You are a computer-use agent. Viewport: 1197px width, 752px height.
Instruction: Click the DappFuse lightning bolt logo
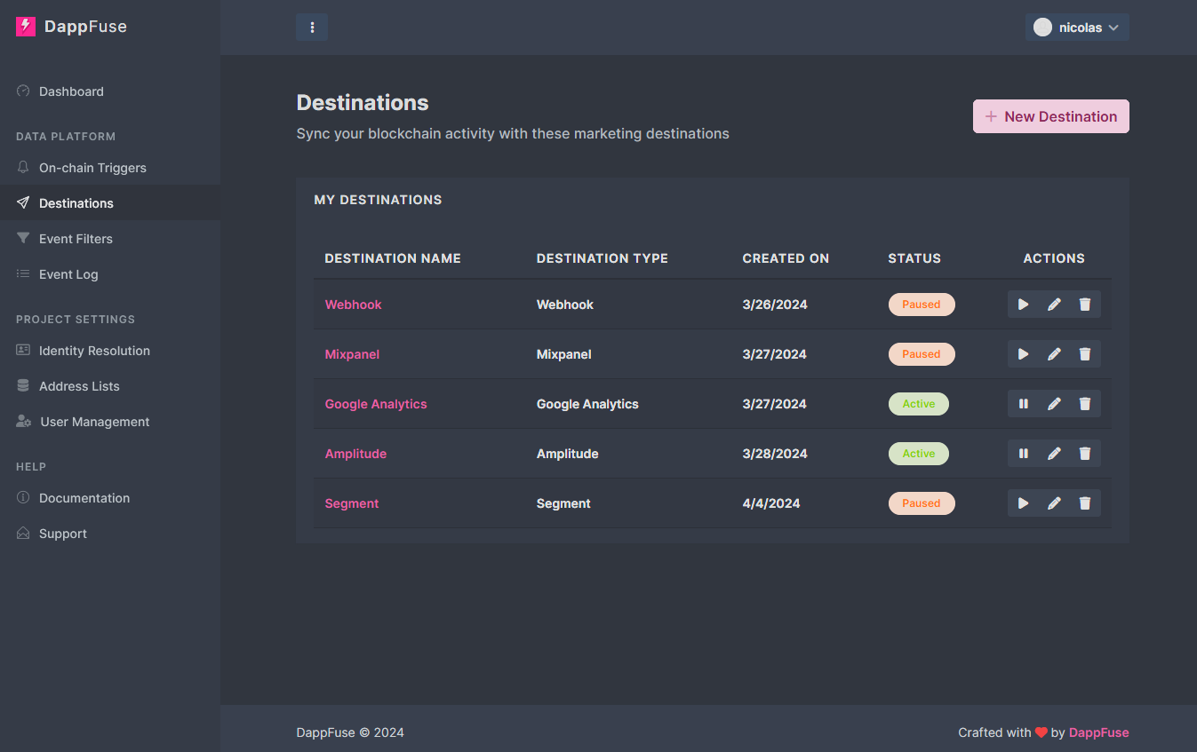(26, 27)
